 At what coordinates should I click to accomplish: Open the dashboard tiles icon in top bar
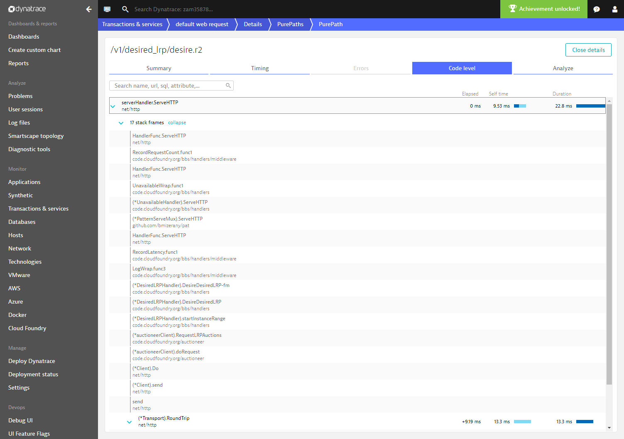(x=107, y=9)
